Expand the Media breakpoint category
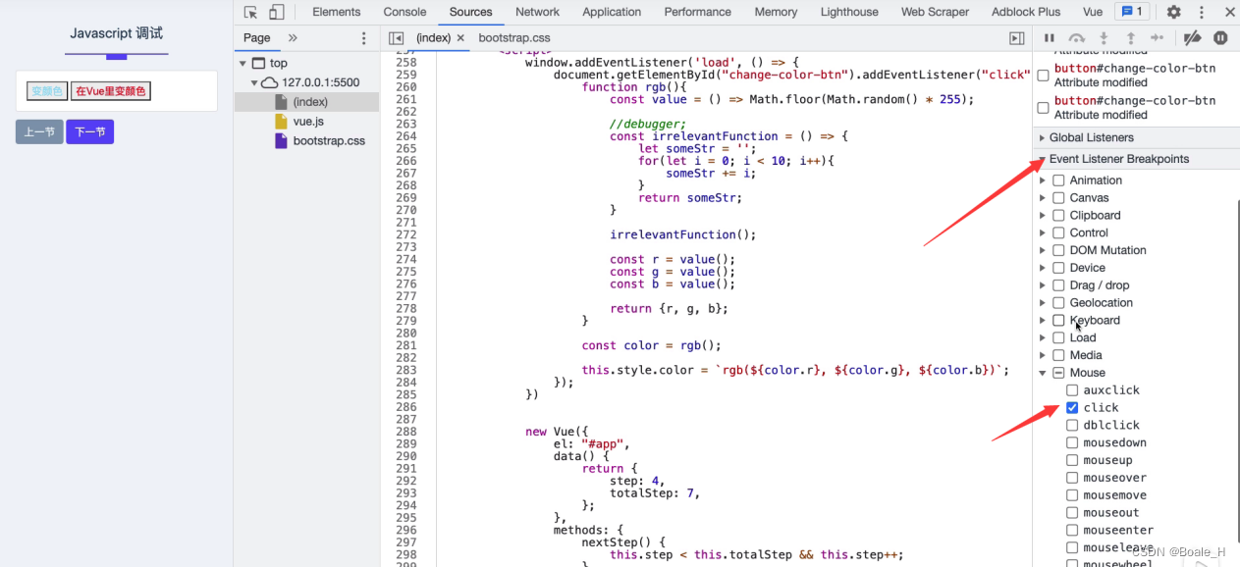Viewport: 1240px width, 567px height. [1043, 355]
